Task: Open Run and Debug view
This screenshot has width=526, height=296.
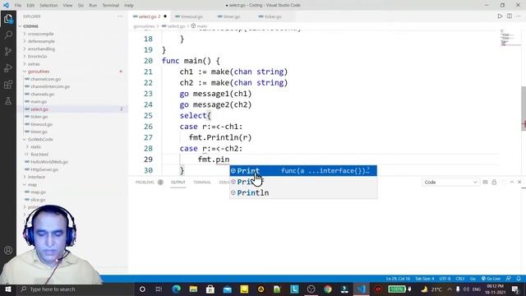Action: (8, 67)
